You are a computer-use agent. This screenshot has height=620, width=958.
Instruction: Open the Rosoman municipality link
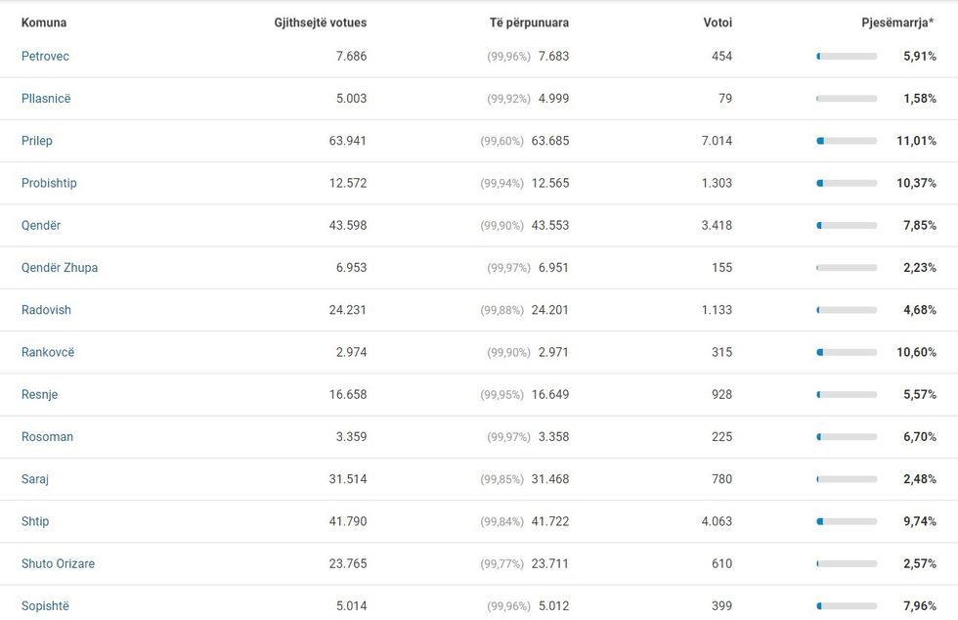[x=47, y=437]
